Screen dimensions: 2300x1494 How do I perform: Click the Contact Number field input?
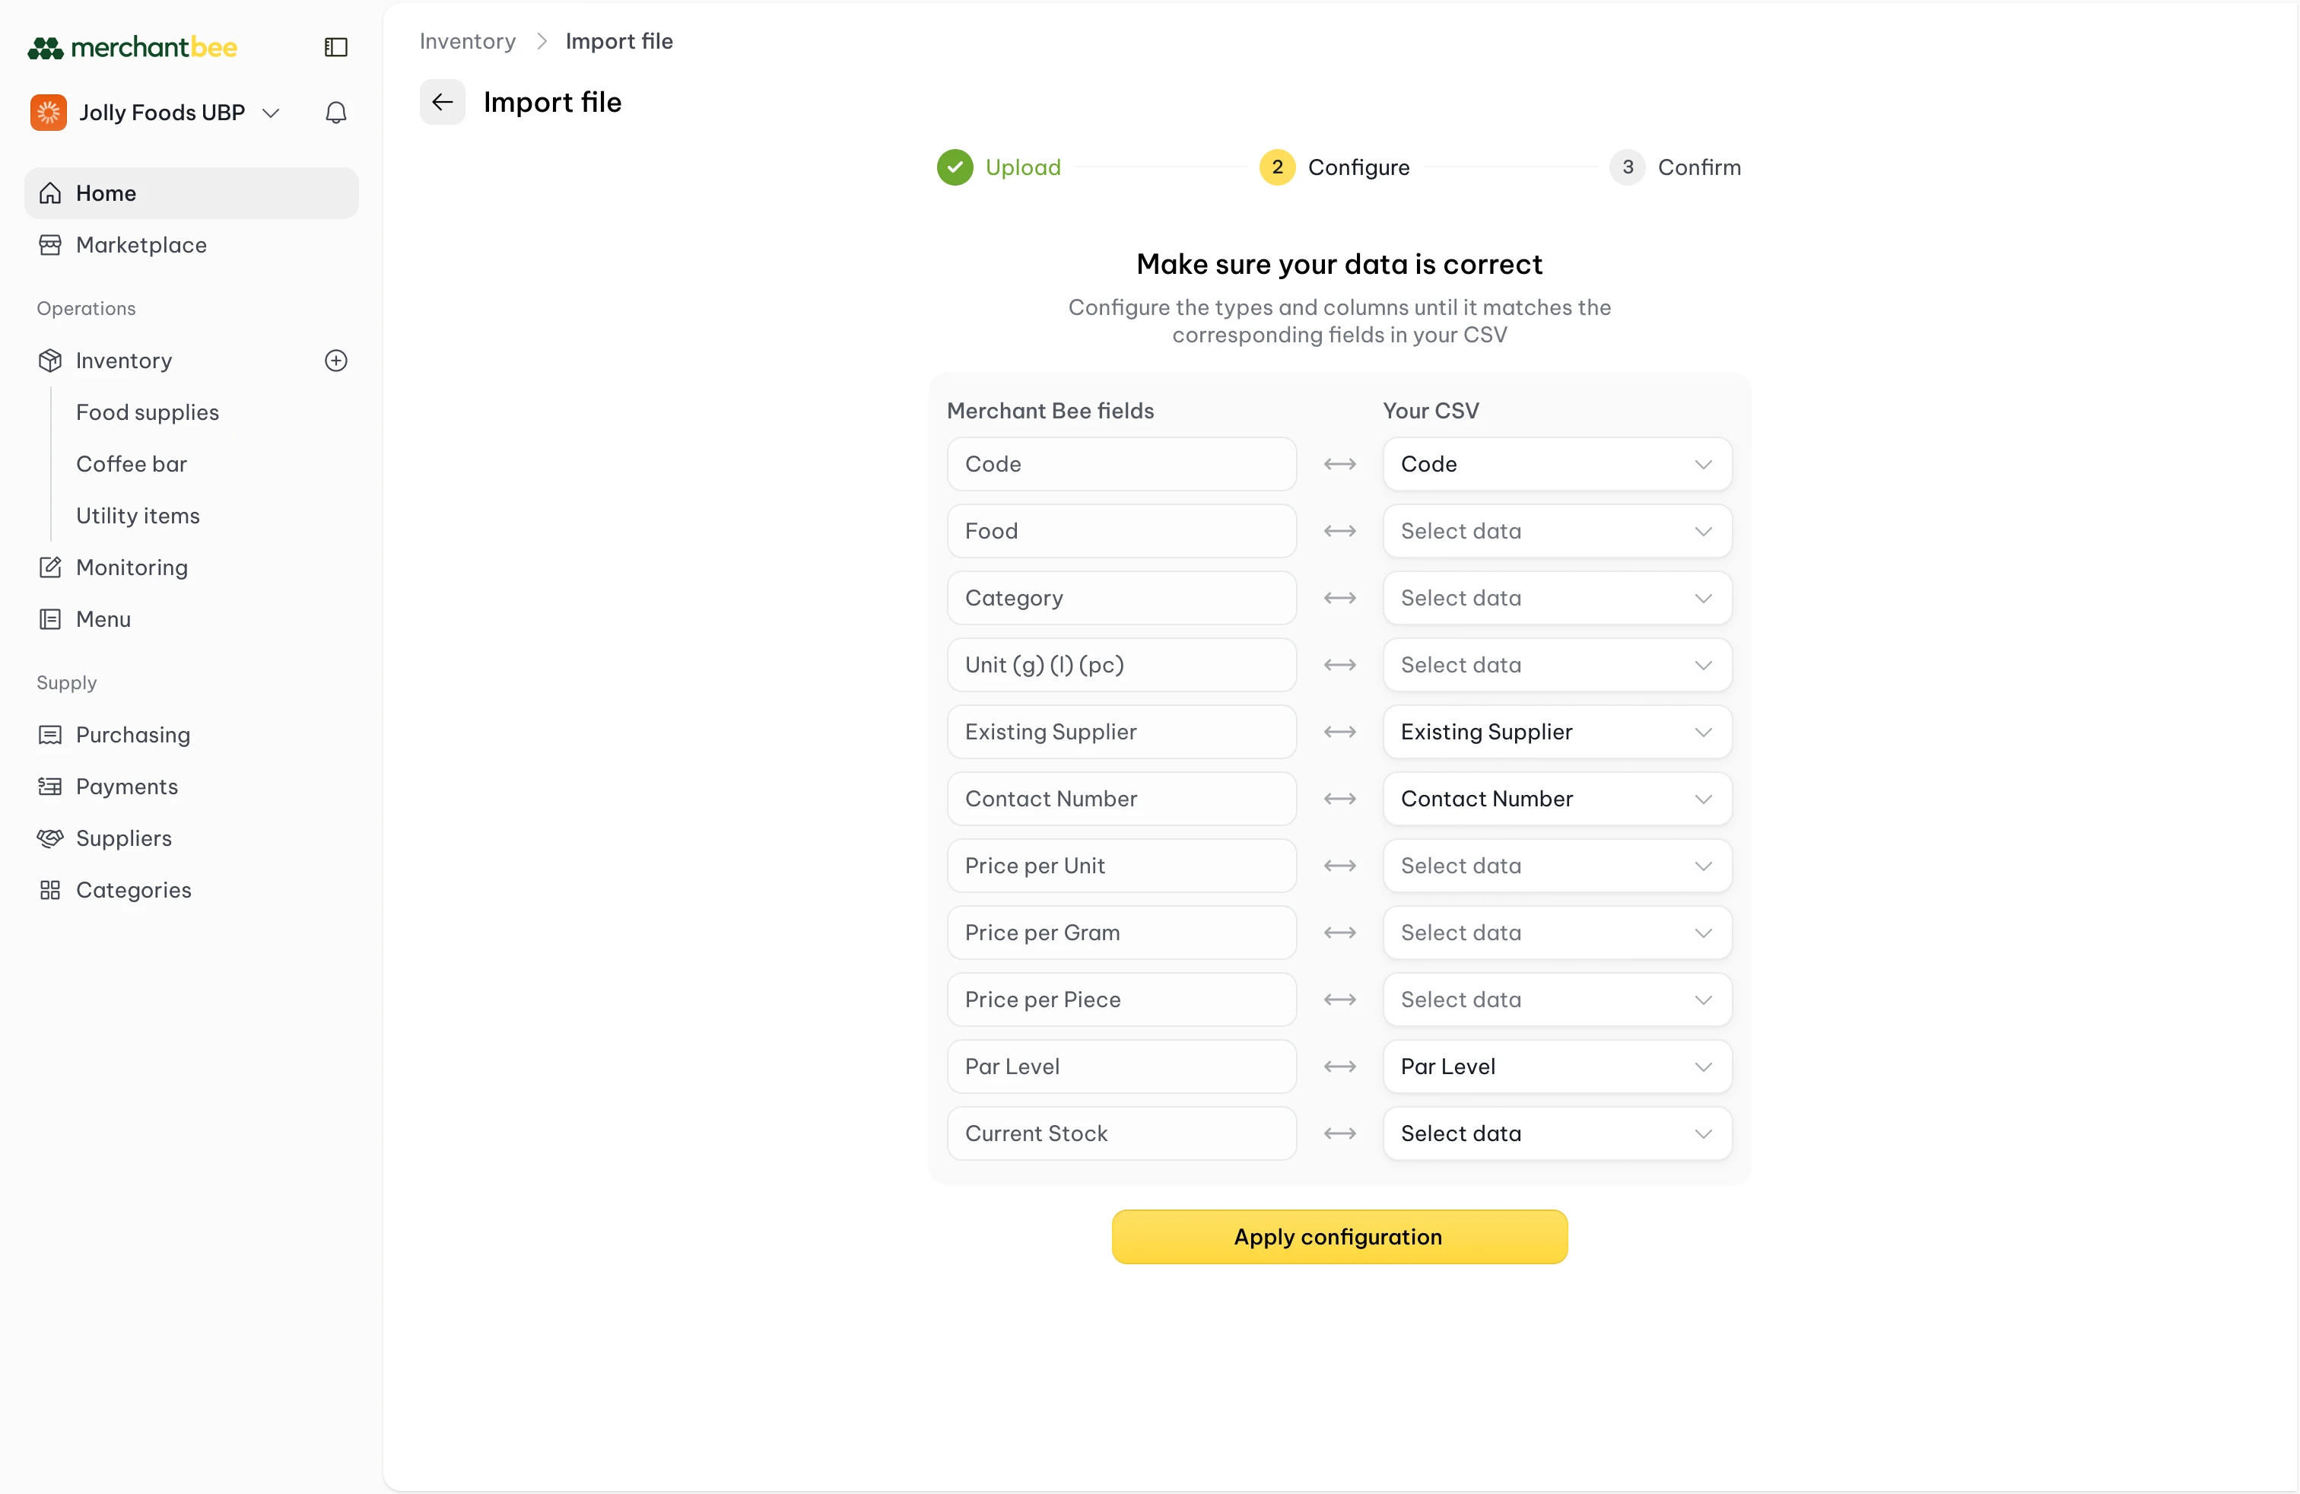(x=1121, y=798)
